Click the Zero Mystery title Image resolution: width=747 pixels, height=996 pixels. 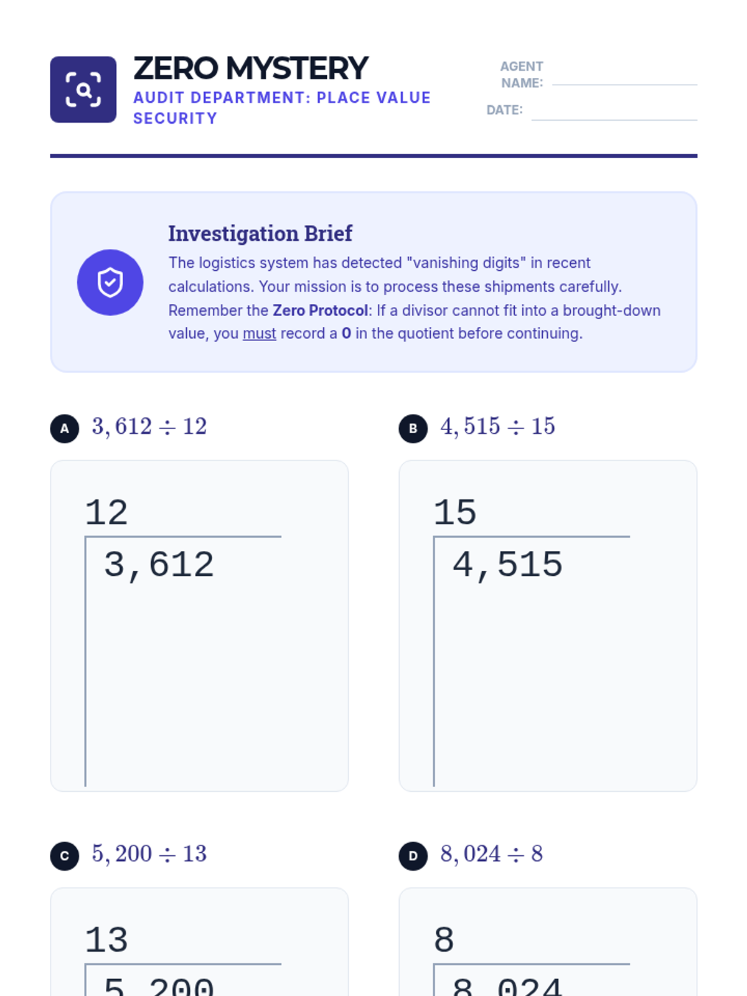point(250,68)
